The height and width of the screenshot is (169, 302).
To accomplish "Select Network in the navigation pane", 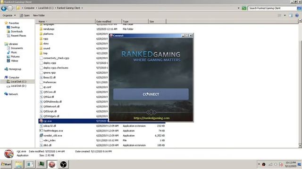I will [x=13, y=94].
